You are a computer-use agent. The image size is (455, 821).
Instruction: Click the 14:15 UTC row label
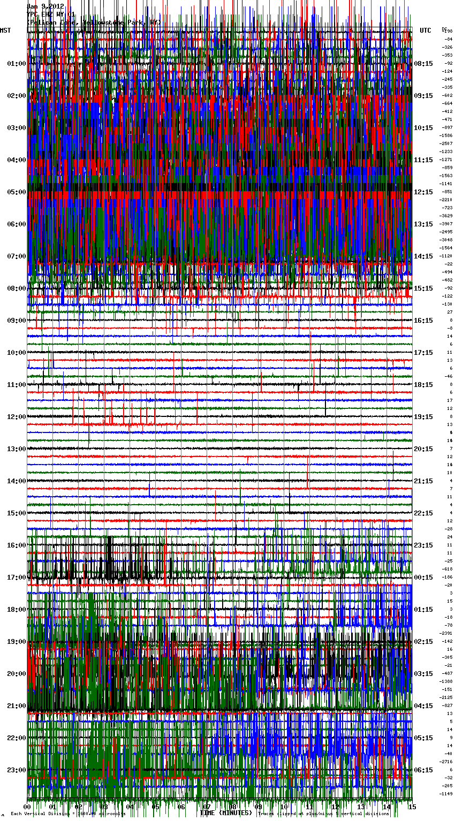click(x=423, y=256)
